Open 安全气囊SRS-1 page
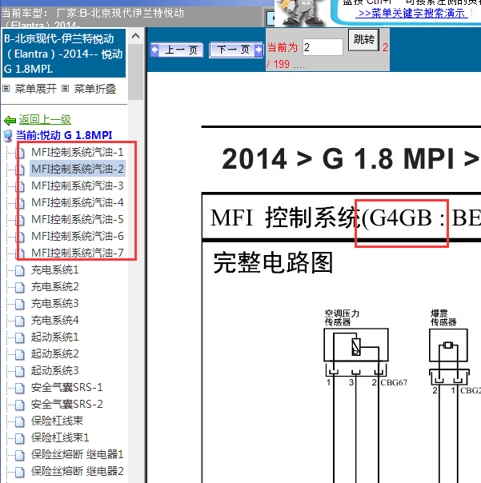The width and height of the screenshot is (481, 483). (66, 388)
